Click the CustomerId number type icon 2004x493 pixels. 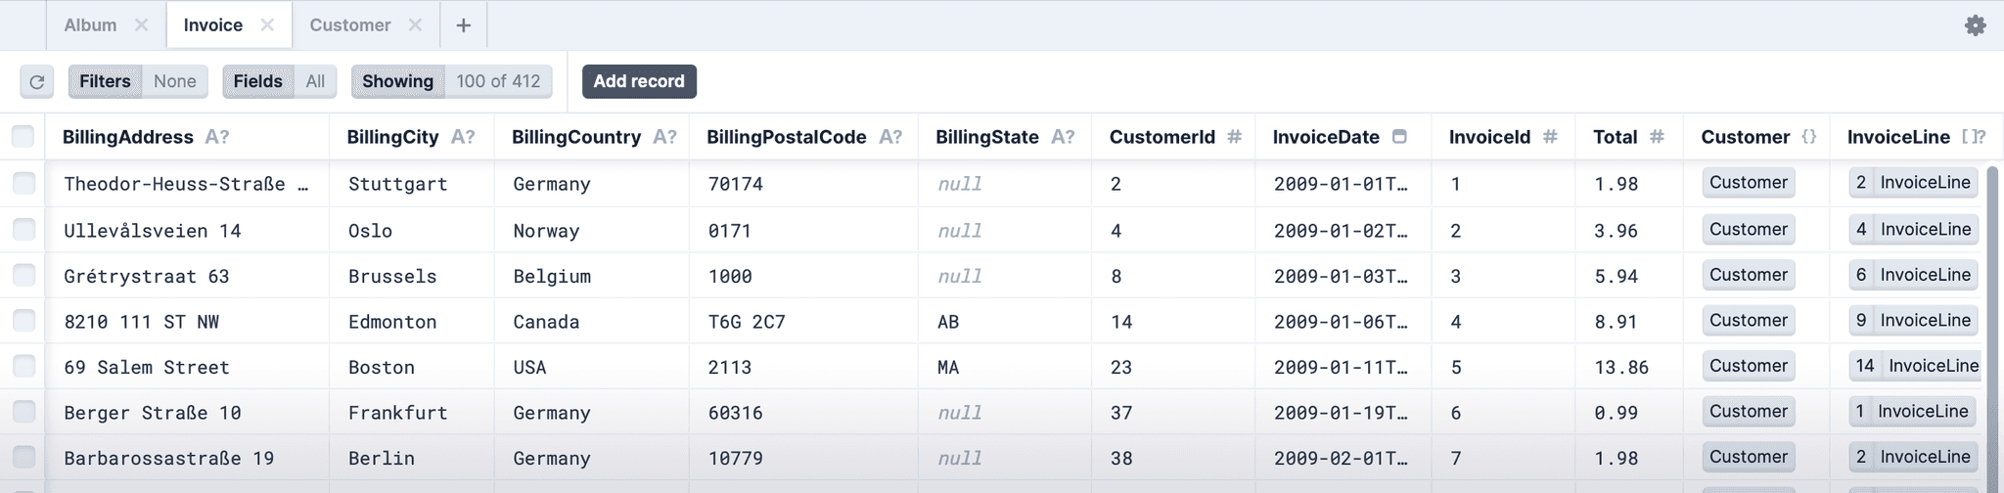pyautogui.click(x=1235, y=137)
